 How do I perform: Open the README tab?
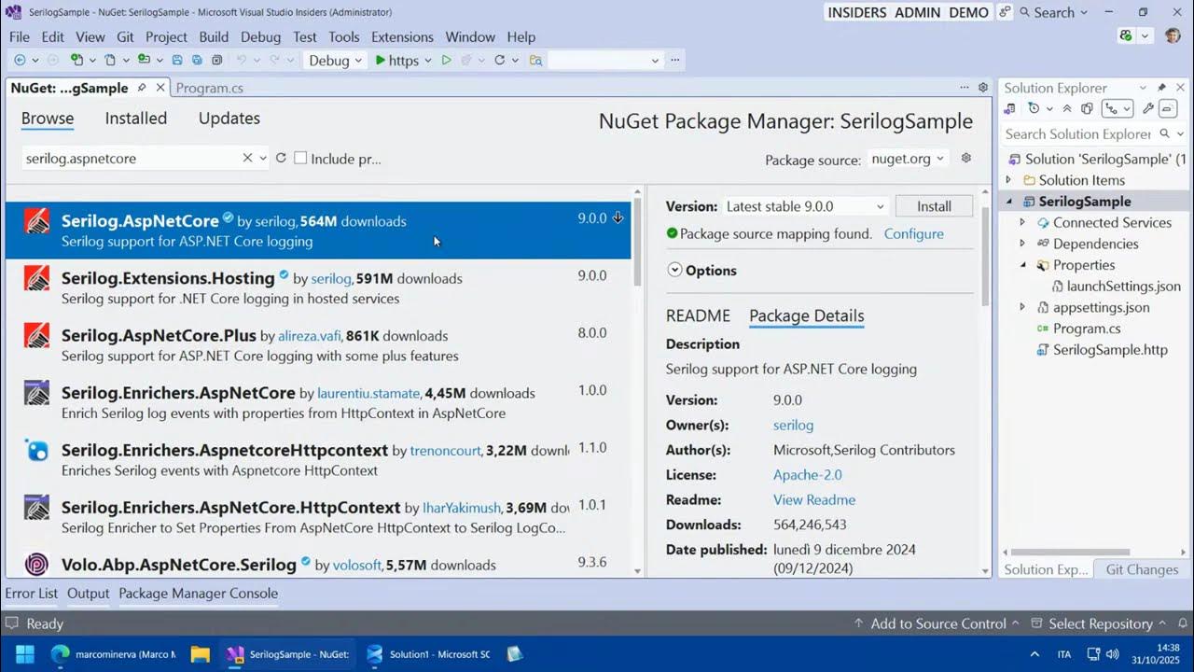[698, 315]
